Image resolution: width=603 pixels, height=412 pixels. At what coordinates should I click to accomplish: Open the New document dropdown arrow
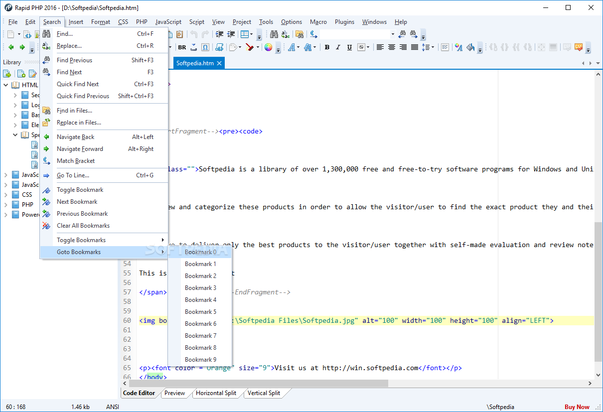point(19,34)
